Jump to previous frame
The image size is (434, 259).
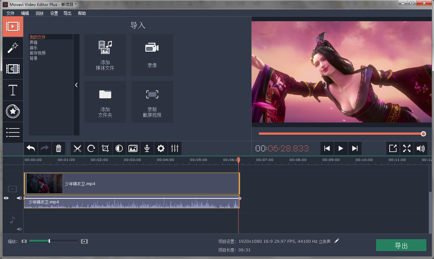click(327, 148)
